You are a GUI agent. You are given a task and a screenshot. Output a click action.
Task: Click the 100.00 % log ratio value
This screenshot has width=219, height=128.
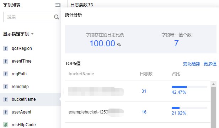[105, 43]
